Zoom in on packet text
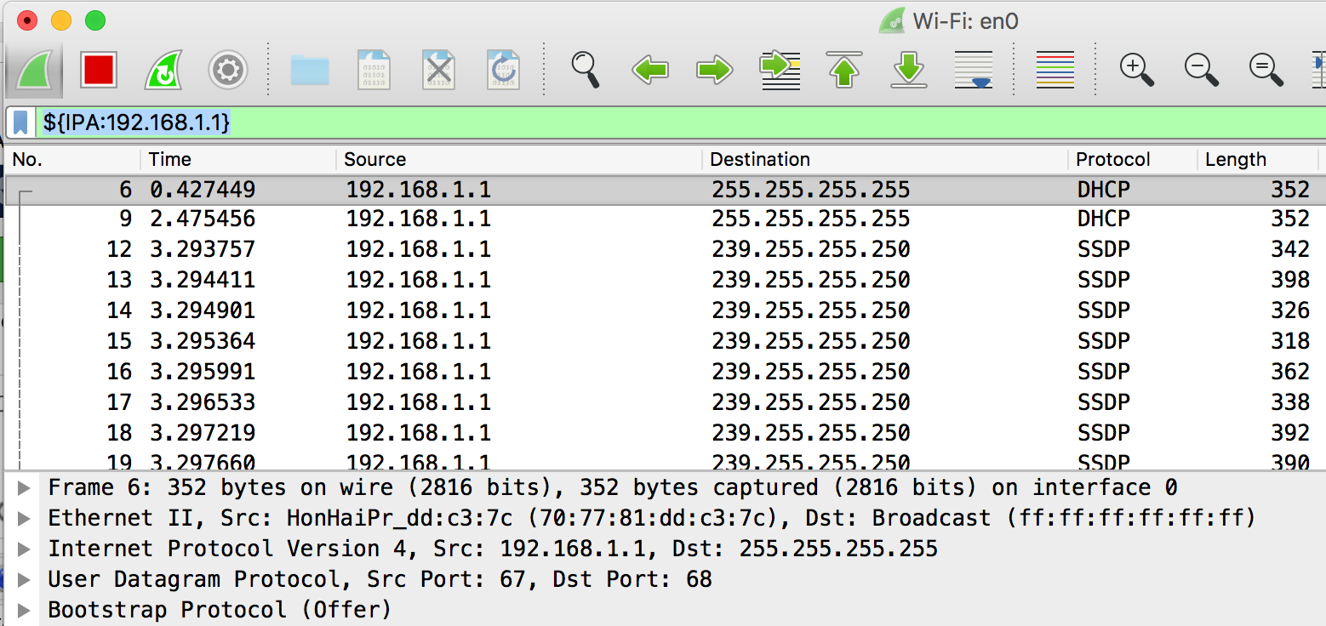Image resolution: width=1326 pixels, height=626 pixels. click(1137, 70)
